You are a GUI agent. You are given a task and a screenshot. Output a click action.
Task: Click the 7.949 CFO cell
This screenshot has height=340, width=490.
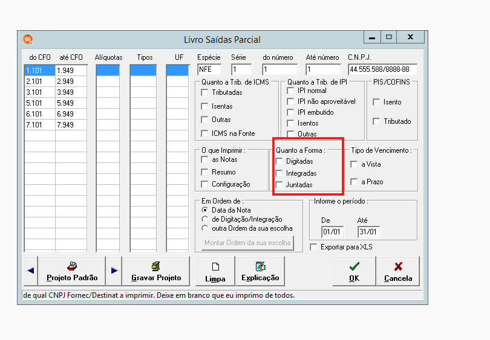71,125
